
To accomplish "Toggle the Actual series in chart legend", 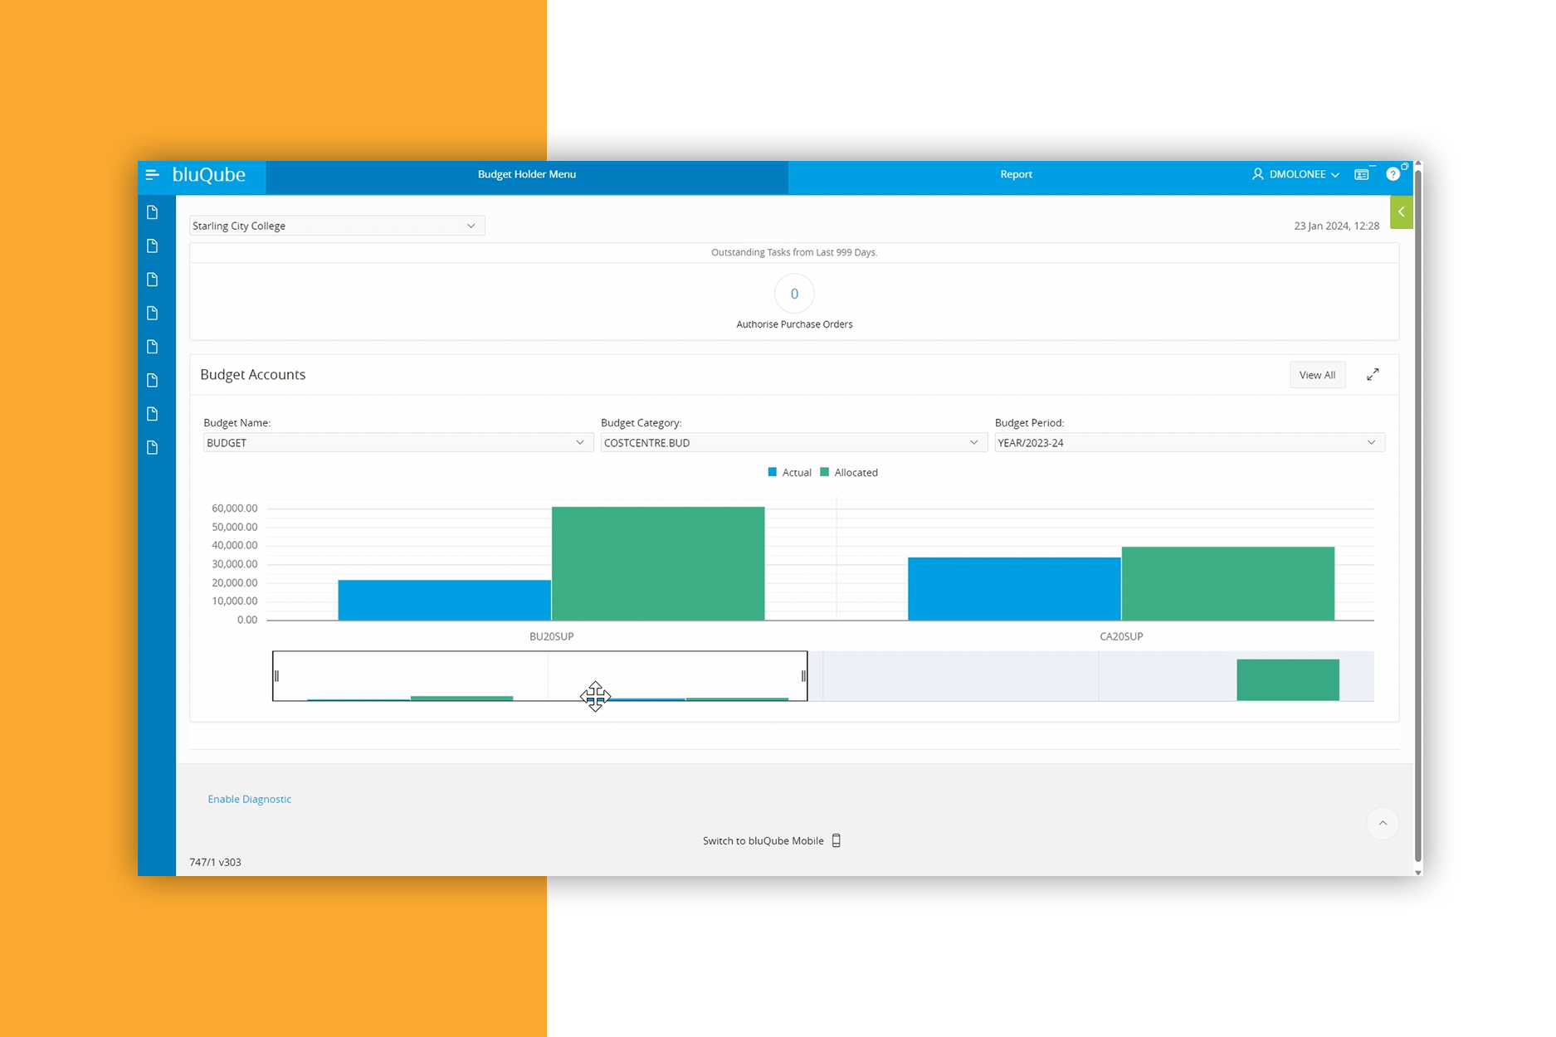I will click(x=789, y=473).
